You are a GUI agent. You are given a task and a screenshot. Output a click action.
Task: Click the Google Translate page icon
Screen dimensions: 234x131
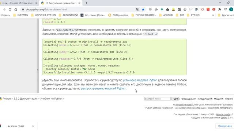[137, 9]
